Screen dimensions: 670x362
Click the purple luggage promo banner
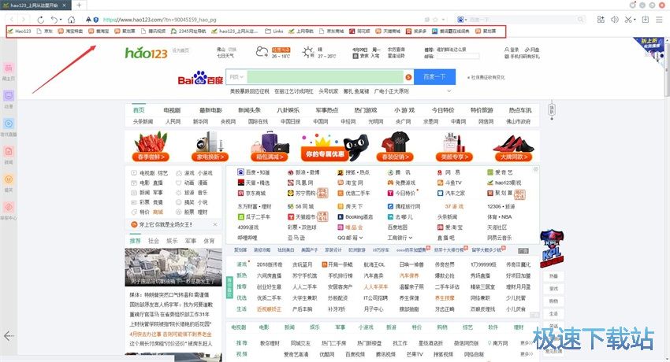pyautogui.click(x=270, y=147)
